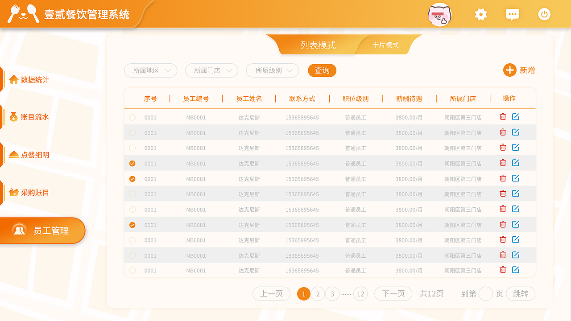Open the settings gear in top bar
Image resolution: width=571 pixels, height=321 pixels.
point(480,14)
